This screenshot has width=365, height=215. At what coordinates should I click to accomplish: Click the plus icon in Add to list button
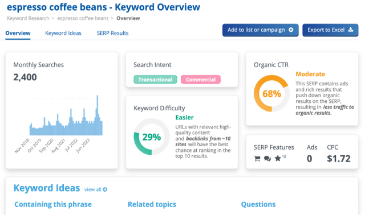(x=291, y=30)
